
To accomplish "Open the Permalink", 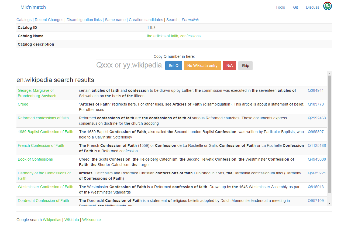I will point(190,20).
